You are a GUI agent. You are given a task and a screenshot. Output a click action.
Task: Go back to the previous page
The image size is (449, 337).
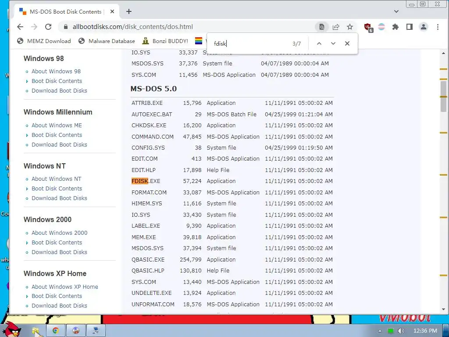point(20,27)
